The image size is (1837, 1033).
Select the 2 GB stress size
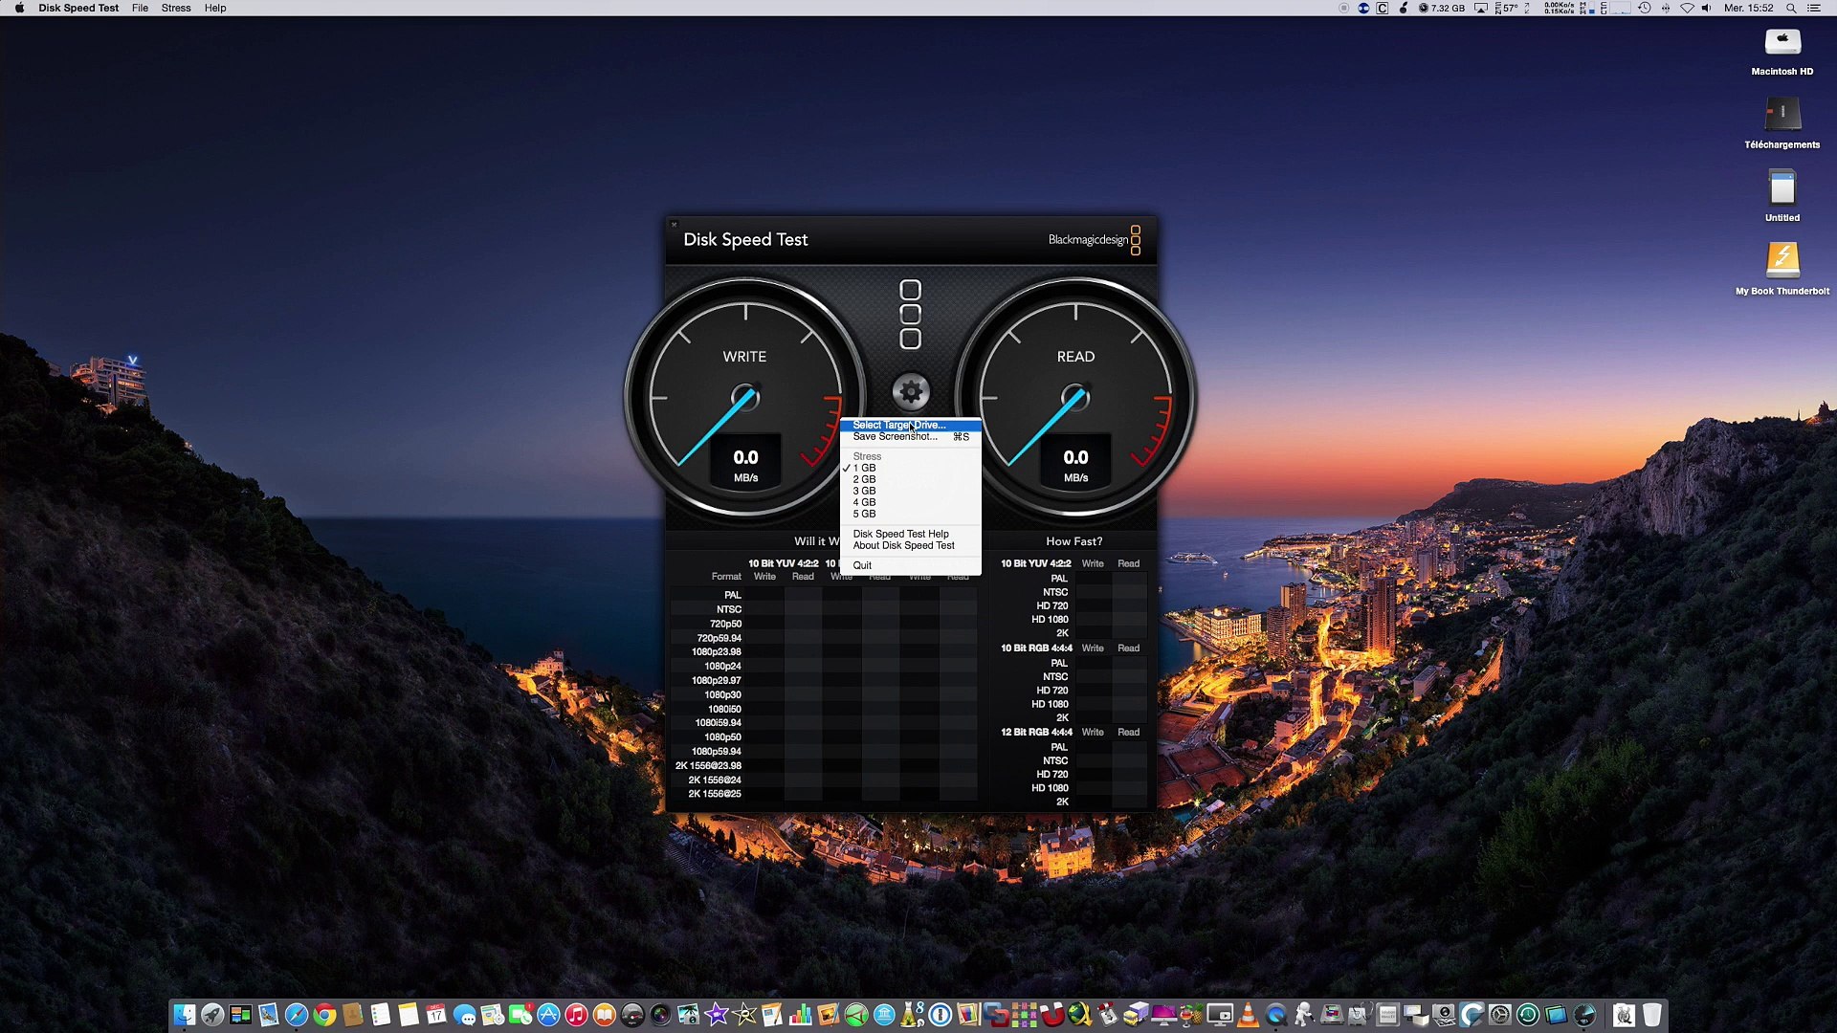864,479
